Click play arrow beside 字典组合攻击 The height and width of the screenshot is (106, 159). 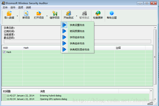(64, 43)
